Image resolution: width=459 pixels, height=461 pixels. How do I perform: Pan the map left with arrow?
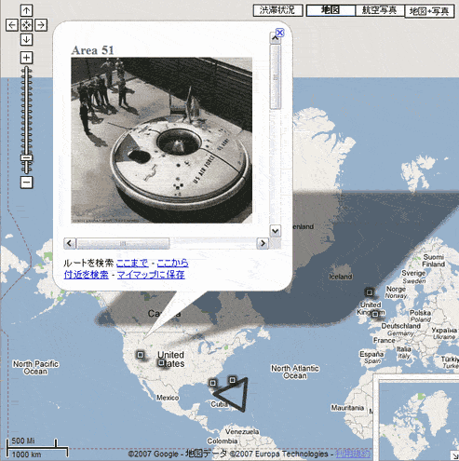tap(12, 25)
